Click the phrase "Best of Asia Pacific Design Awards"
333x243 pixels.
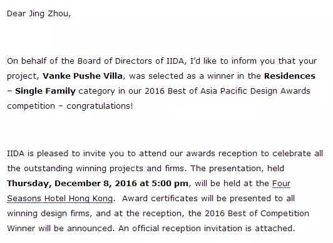[x=239, y=91]
